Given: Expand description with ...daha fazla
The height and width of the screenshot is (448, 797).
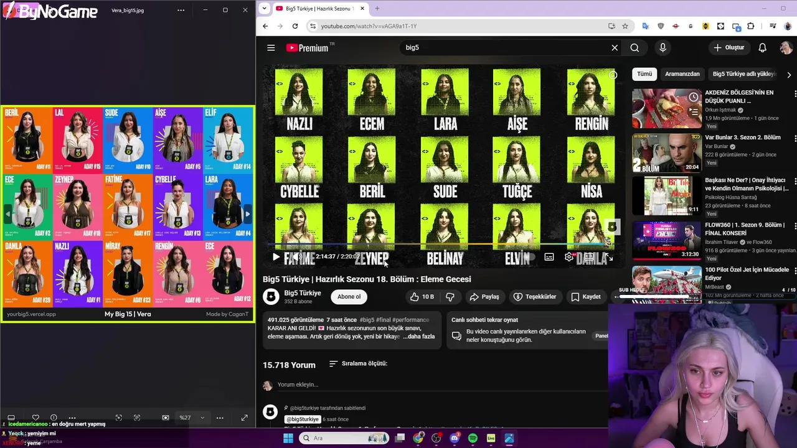Looking at the screenshot, I should pos(418,337).
